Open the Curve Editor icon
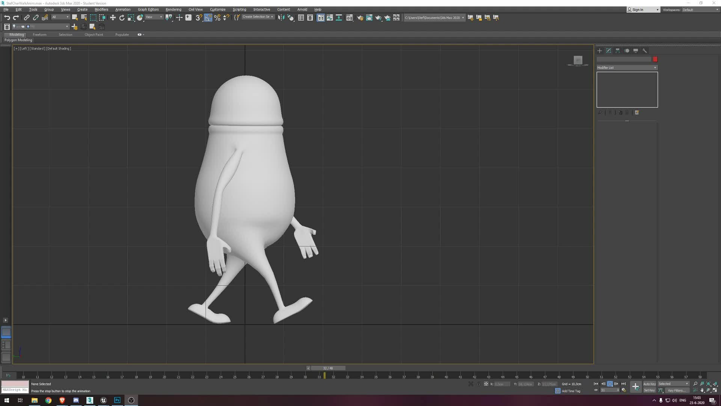 (x=330, y=17)
